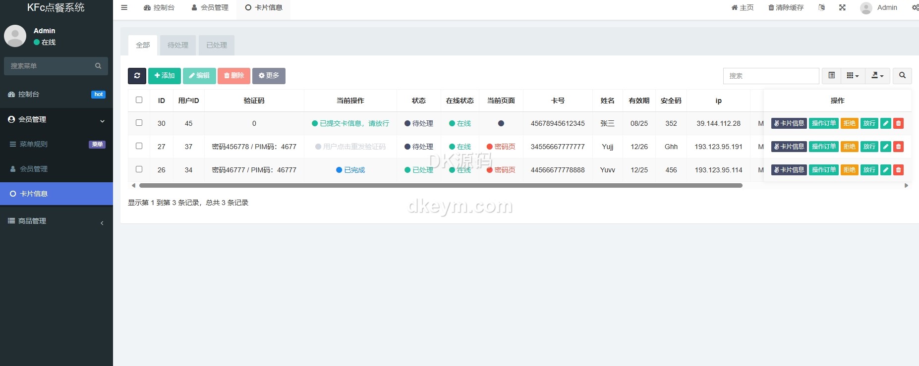Check the checkbox for row ID 30
919x366 pixels.
pyautogui.click(x=139, y=123)
